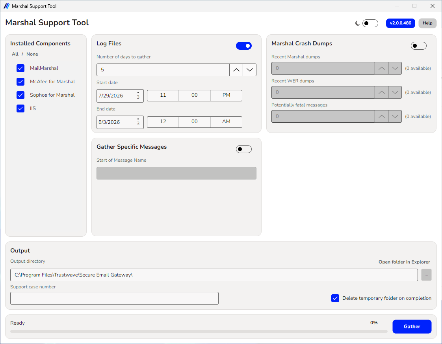The image size is (442, 344).
Task: Click the Potentially fatal messages field
Action: (x=323, y=116)
